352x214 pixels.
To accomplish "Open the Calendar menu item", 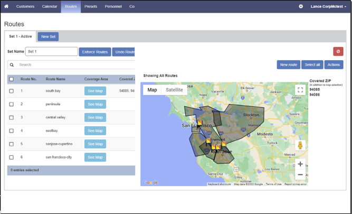I will click(49, 6).
